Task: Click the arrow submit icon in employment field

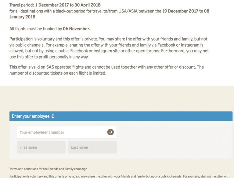Action: [x=110, y=132]
